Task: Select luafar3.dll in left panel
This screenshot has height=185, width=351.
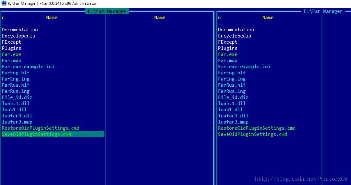Action: [17, 116]
